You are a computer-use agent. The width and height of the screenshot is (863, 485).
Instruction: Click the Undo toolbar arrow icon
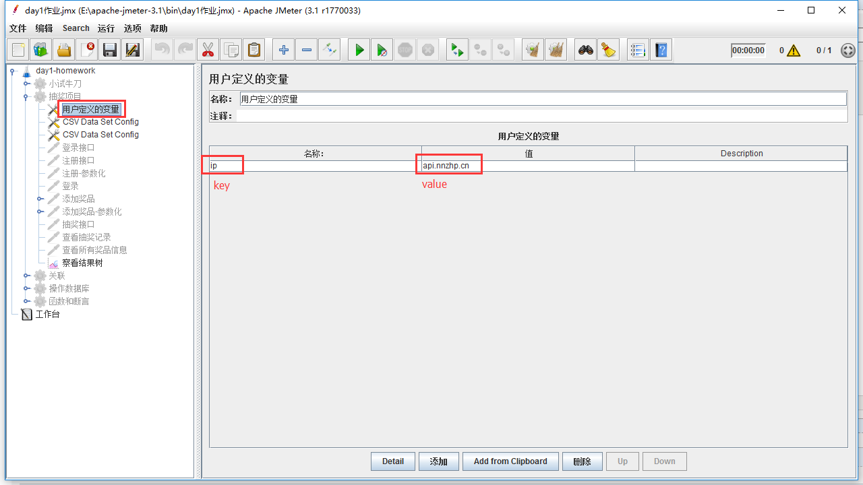(x=162, y=50)
